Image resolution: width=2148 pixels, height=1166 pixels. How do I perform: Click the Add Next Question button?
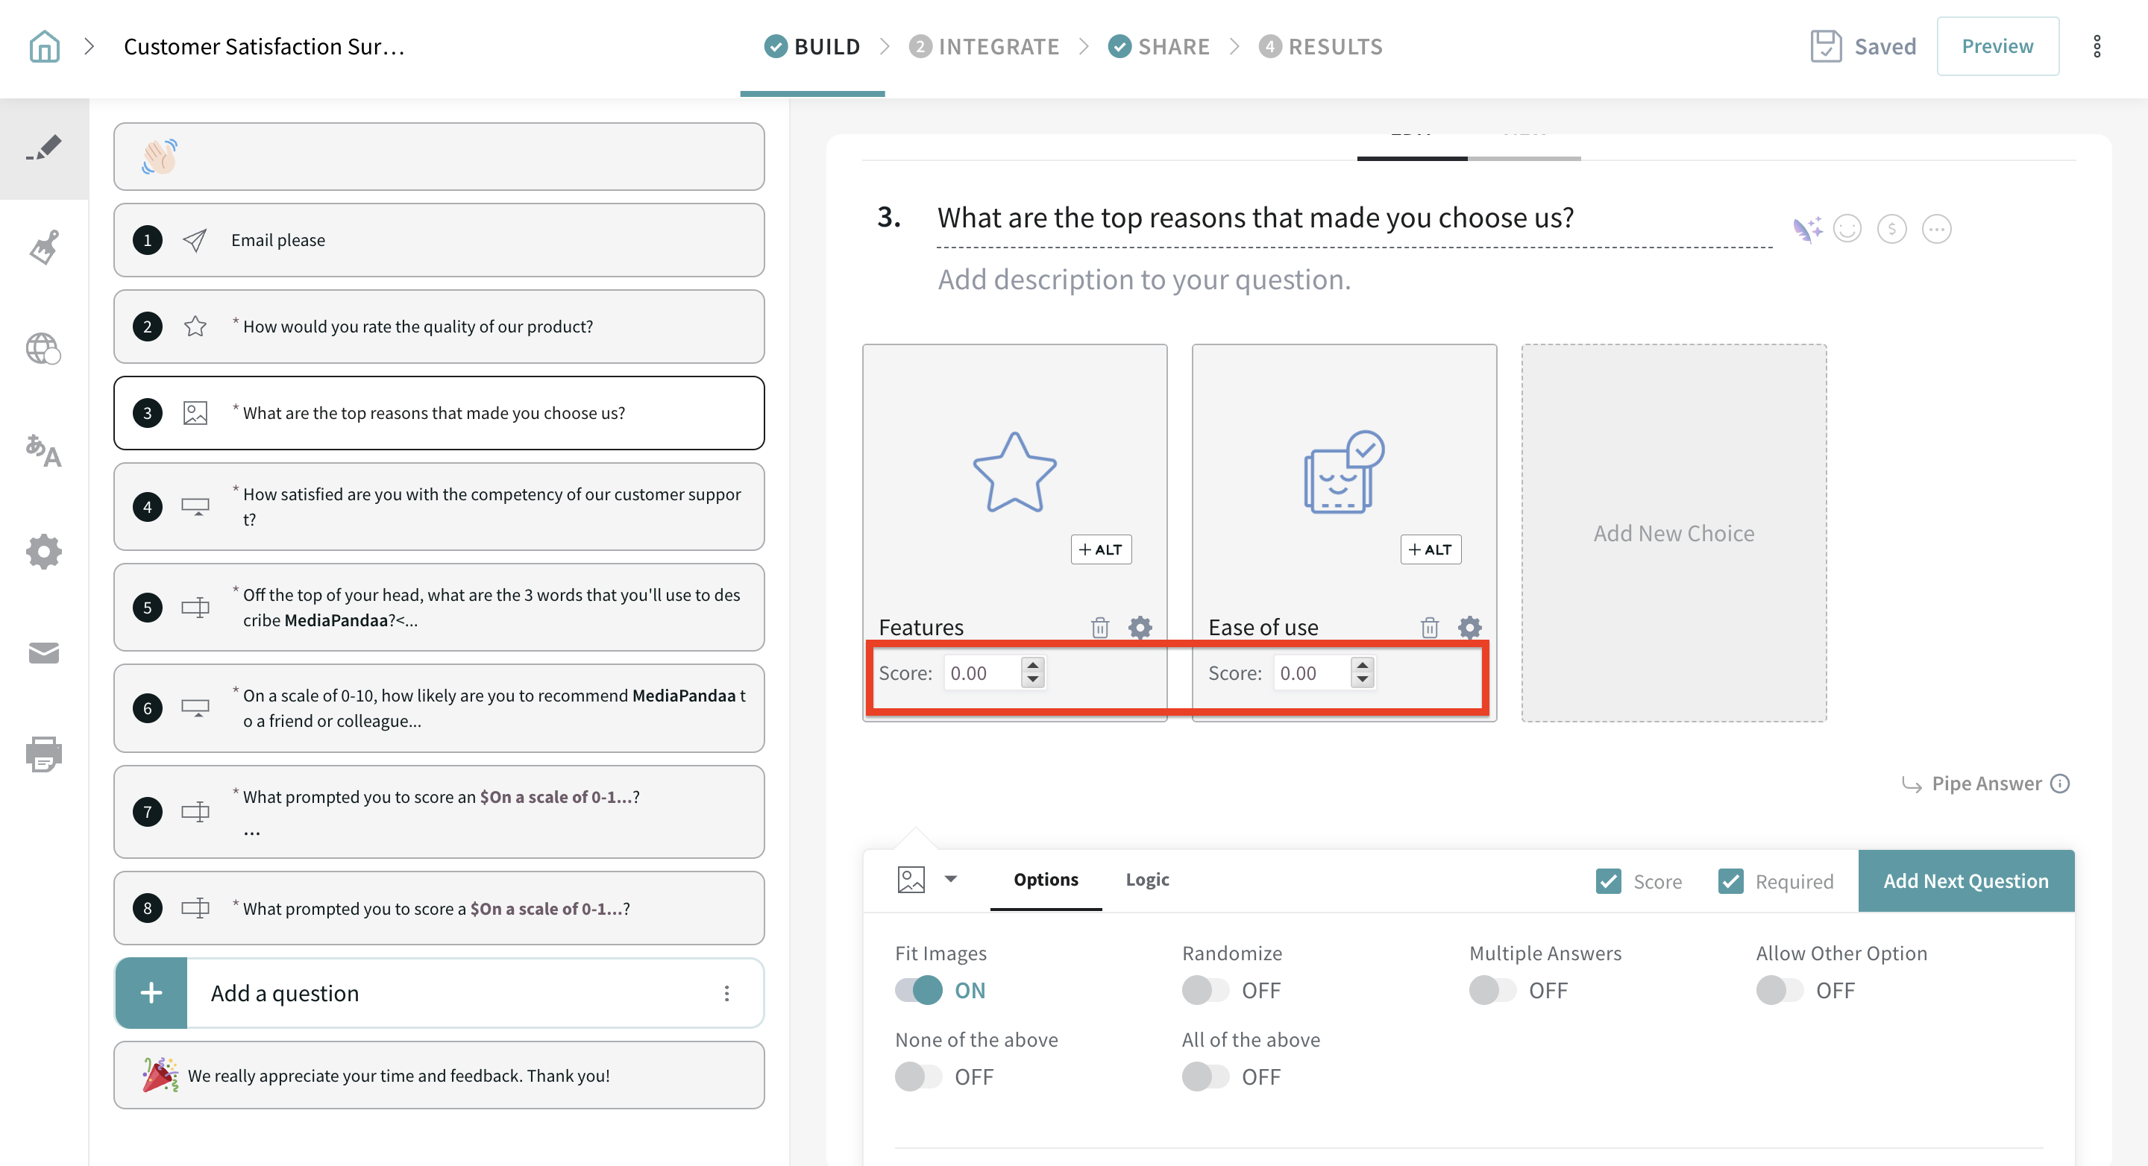point(1965,881)
